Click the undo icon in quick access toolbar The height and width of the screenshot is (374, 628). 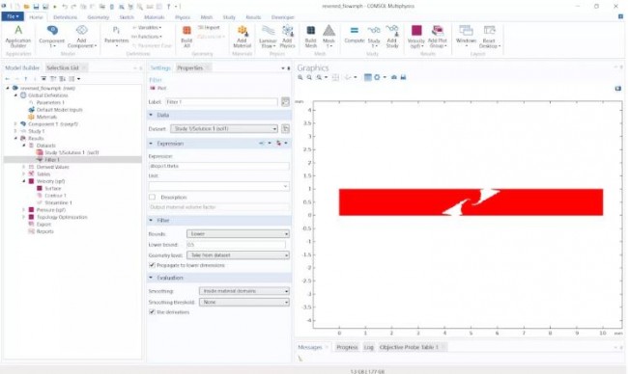coord(65,7)
